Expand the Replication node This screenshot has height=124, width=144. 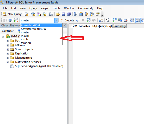tap(8, 54)
